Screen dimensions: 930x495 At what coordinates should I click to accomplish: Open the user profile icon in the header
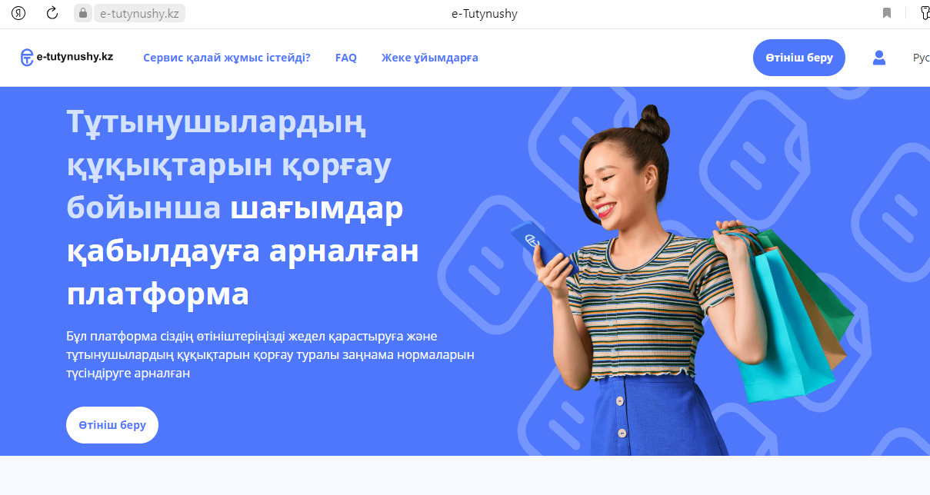click(x=879, y=58)
